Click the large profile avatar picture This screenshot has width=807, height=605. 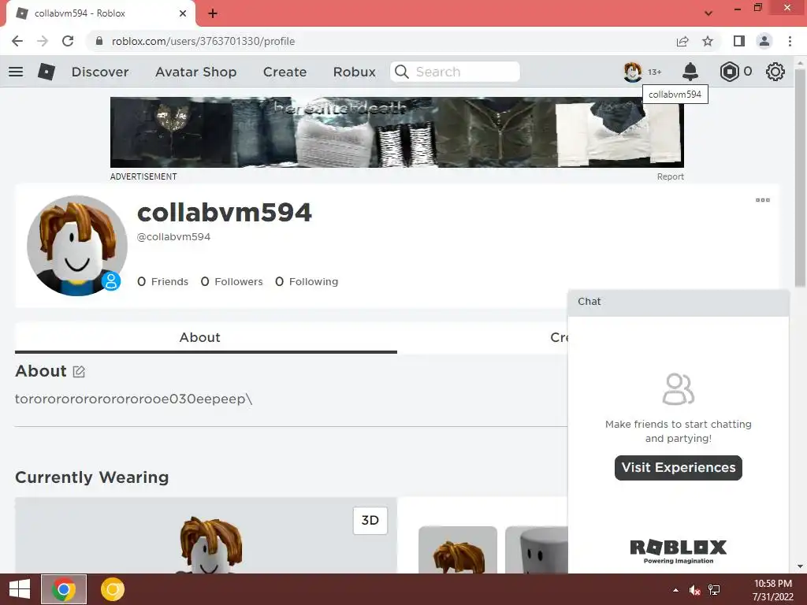click(77, 246)
